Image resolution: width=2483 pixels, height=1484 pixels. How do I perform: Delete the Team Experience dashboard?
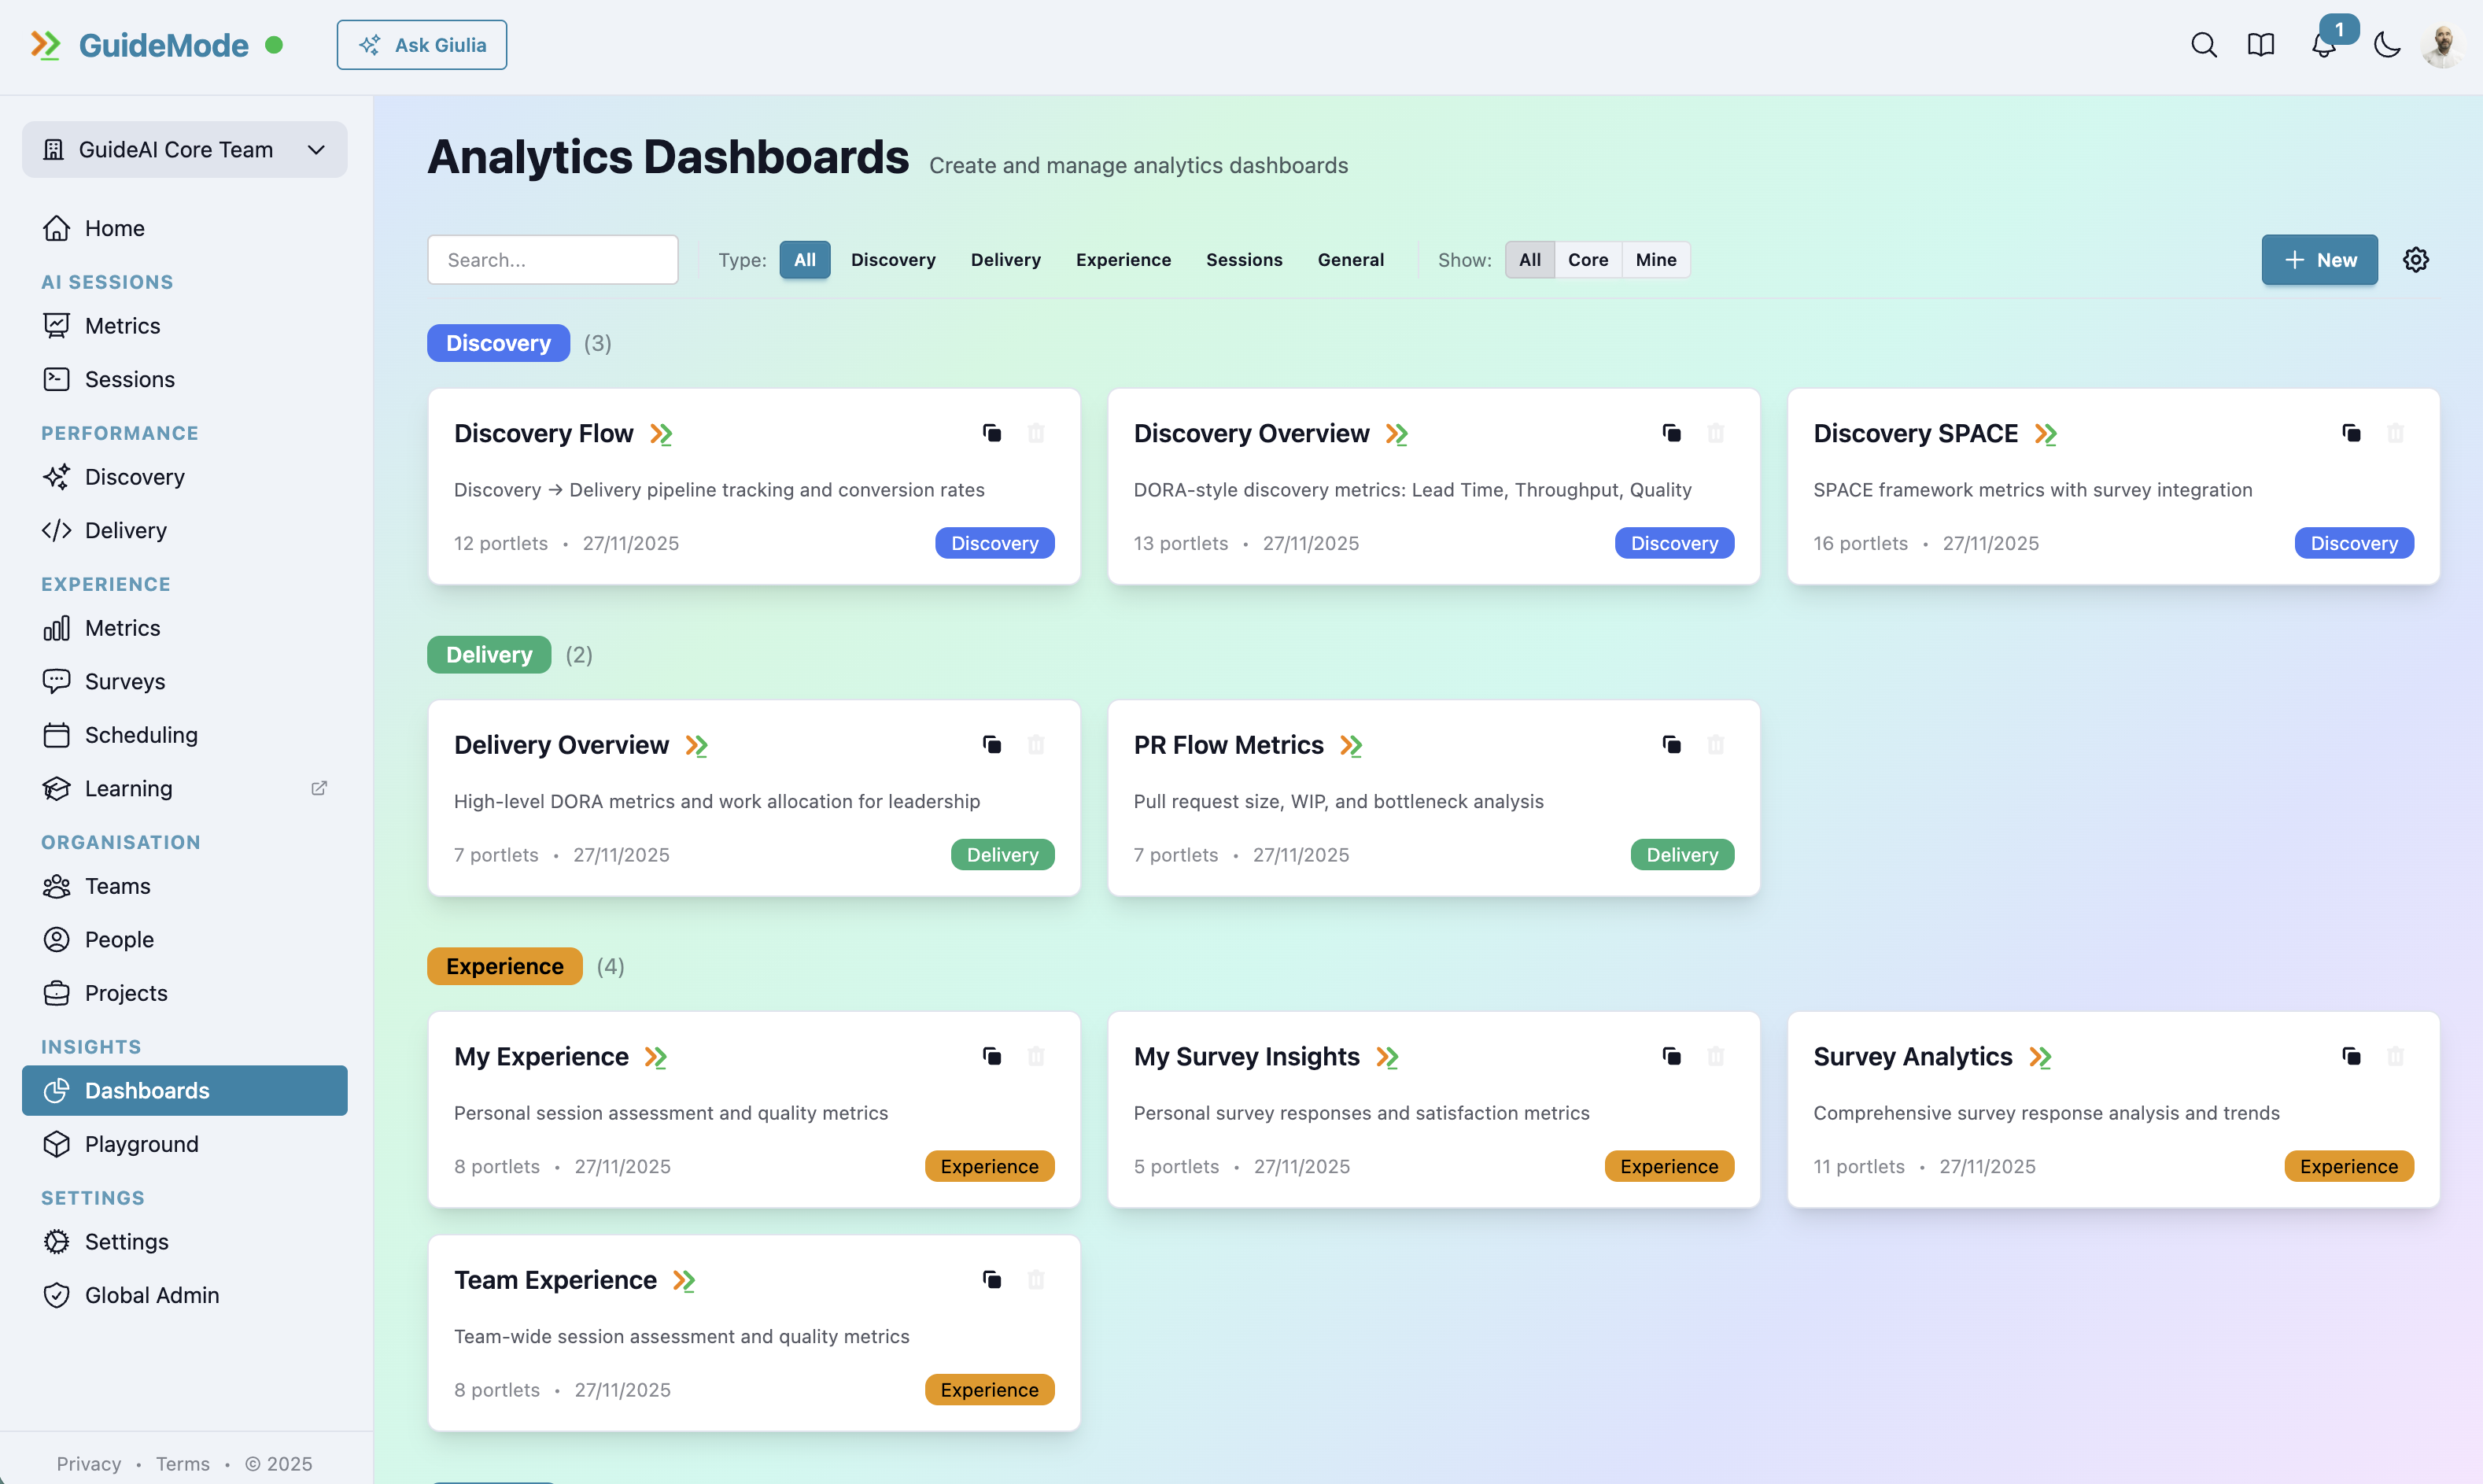(x=1037, y=1279)
